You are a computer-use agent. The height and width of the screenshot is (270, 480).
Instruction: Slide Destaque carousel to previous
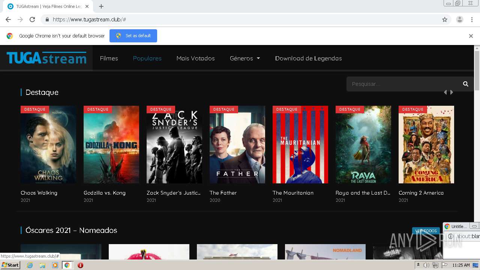tap(445, 92)
